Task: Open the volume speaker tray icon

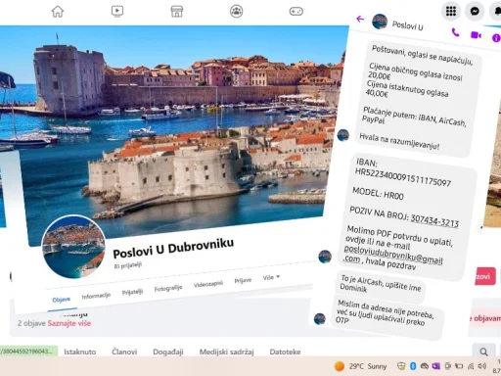Action: point(482,366)
